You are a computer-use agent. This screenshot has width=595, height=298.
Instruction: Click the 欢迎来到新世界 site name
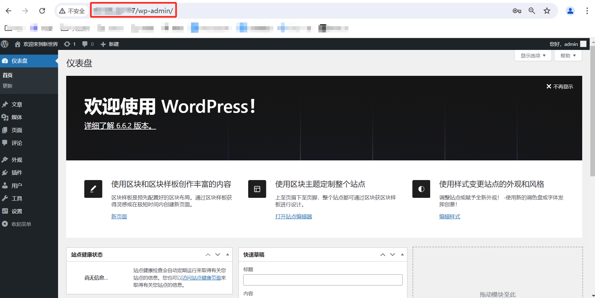[x=41, y=44]
